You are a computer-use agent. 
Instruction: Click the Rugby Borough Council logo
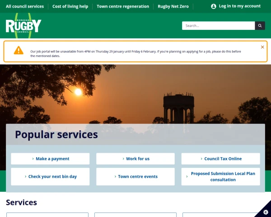tap(23, 26)
